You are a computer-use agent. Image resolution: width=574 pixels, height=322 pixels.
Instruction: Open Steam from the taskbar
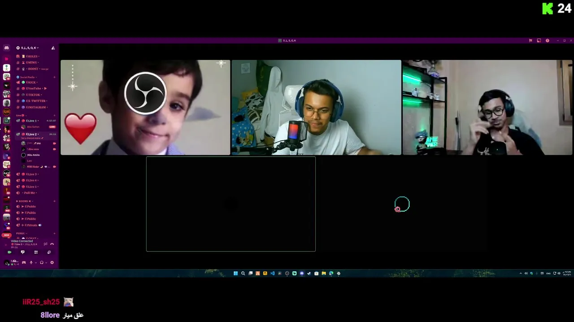[309, 273]
